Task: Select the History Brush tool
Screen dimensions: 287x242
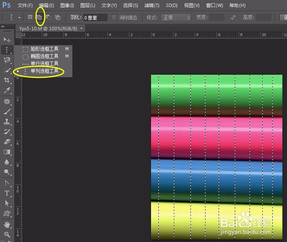Action: click(x=7, y=132)
